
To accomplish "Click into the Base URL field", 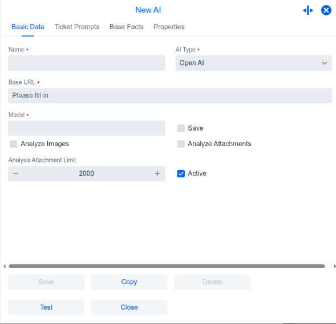I will [x=170, y=96].
